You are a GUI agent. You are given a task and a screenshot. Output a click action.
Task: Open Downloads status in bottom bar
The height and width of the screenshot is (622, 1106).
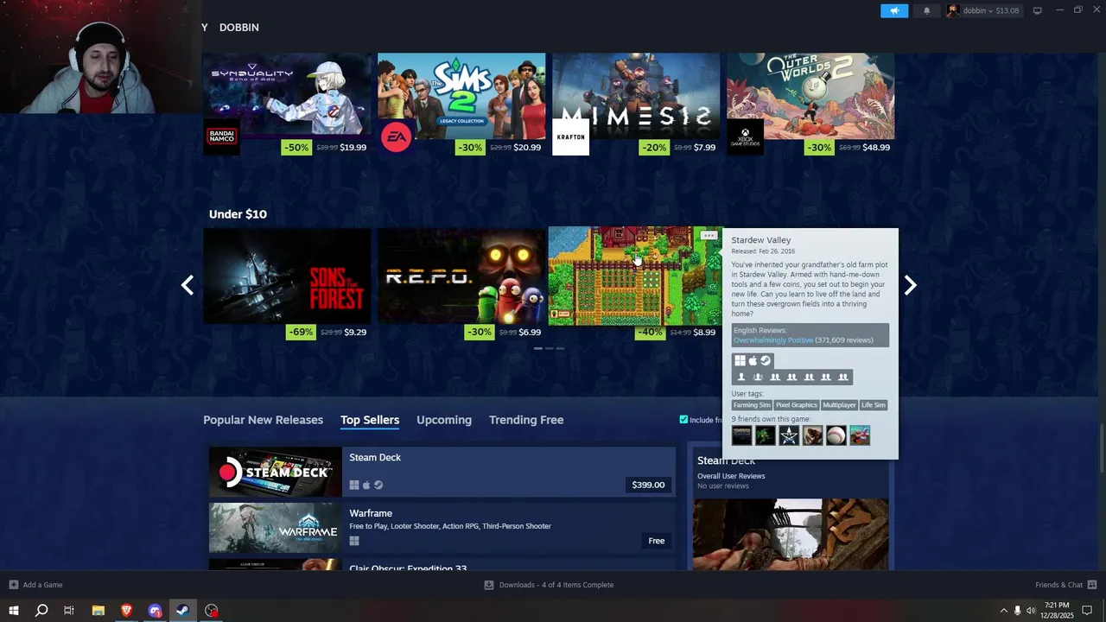549,585
